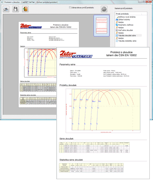Click icon beside Parametry definice item
This screenshot has width=153, height=182.
coord(117,25)
